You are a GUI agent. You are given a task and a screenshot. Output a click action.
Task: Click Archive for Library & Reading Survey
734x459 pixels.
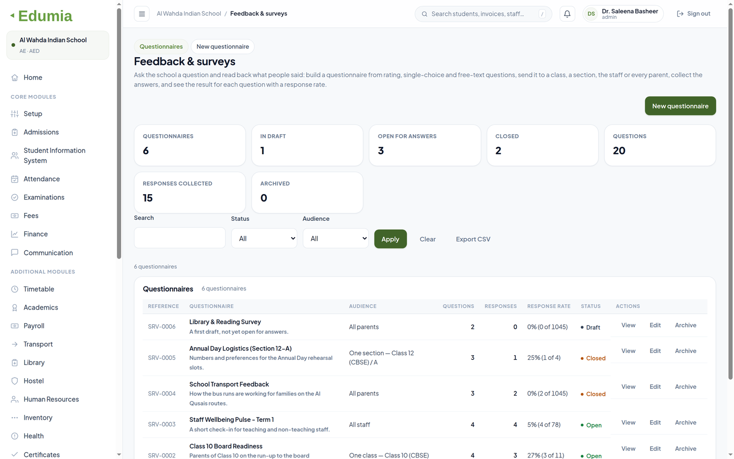[686, 325]
